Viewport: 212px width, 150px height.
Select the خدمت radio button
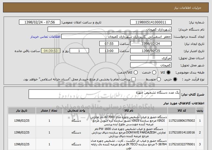(154, 73)
